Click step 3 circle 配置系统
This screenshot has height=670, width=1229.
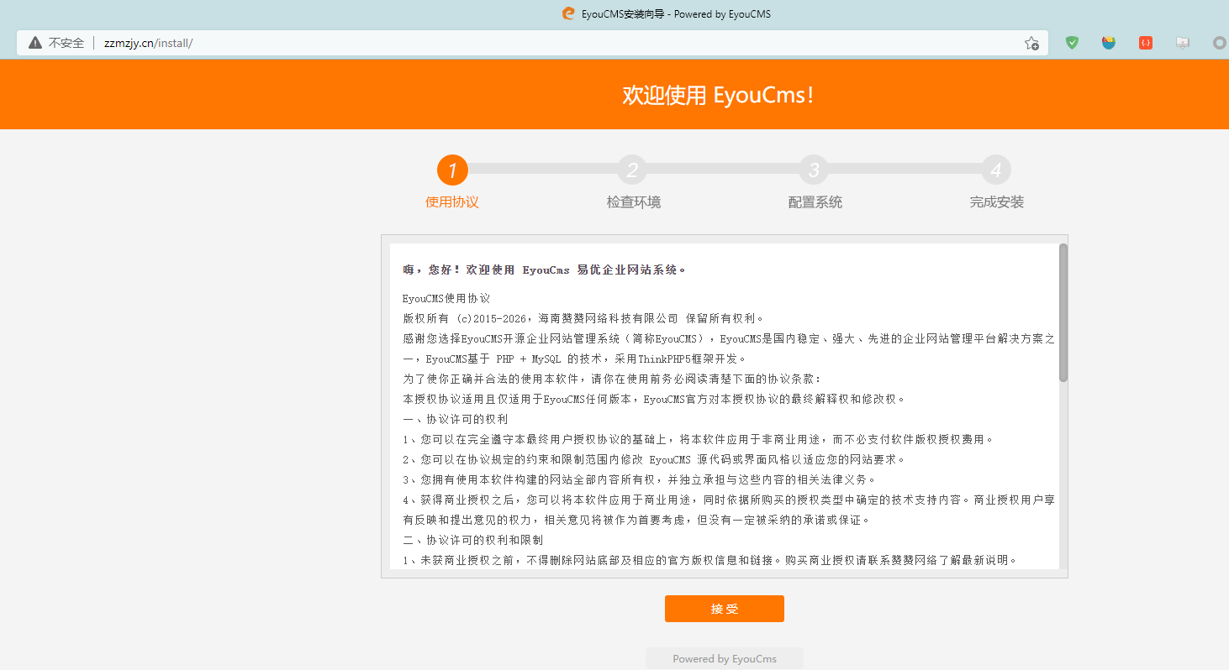pyautogui.click(x=814, y=170)
